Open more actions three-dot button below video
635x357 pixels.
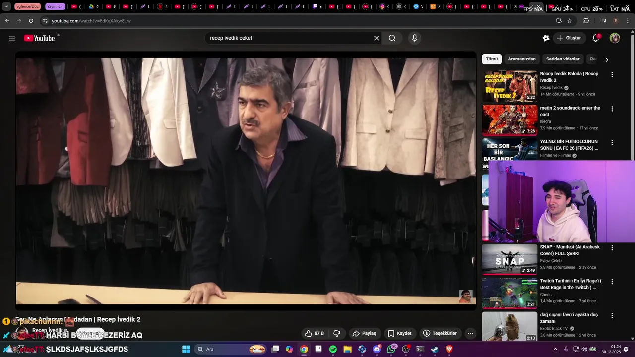point(470,333)
